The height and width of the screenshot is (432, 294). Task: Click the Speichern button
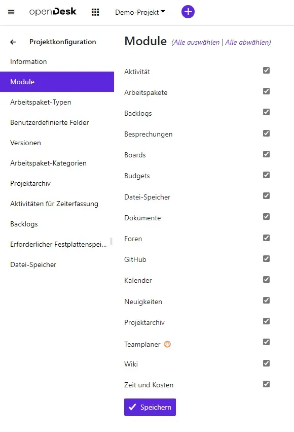pyautogui.click(x=150, y=407)
